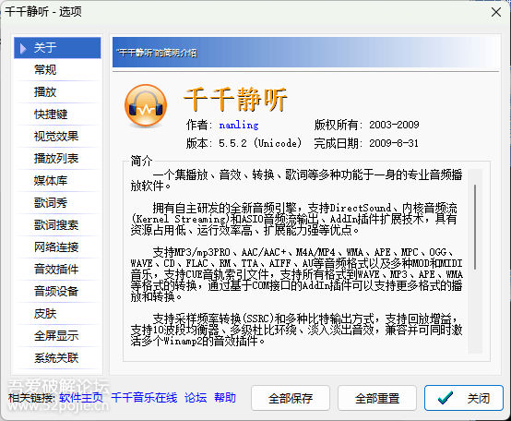Select the 关于 category in sidebar
The height and width of the screenshot is (421, 511).
coord(57,48)
